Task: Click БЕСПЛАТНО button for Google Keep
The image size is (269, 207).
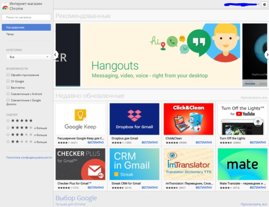Action: click(96, 142)
